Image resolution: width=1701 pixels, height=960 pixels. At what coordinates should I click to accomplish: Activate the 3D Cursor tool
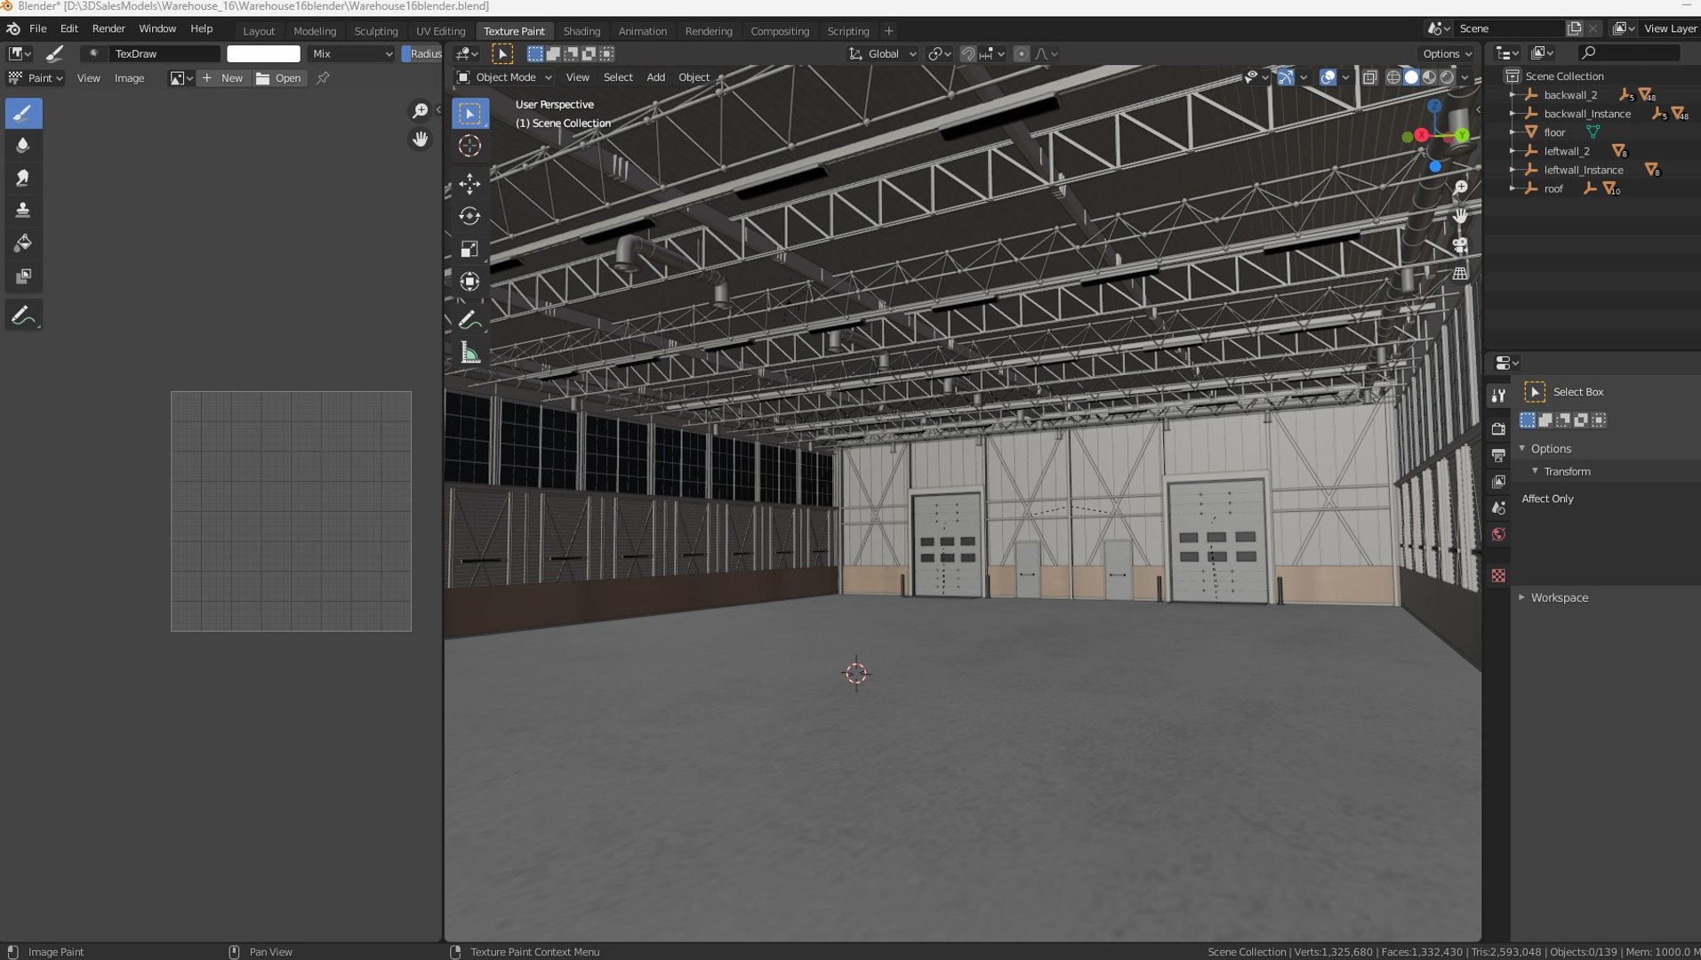(x=469, y=146)
